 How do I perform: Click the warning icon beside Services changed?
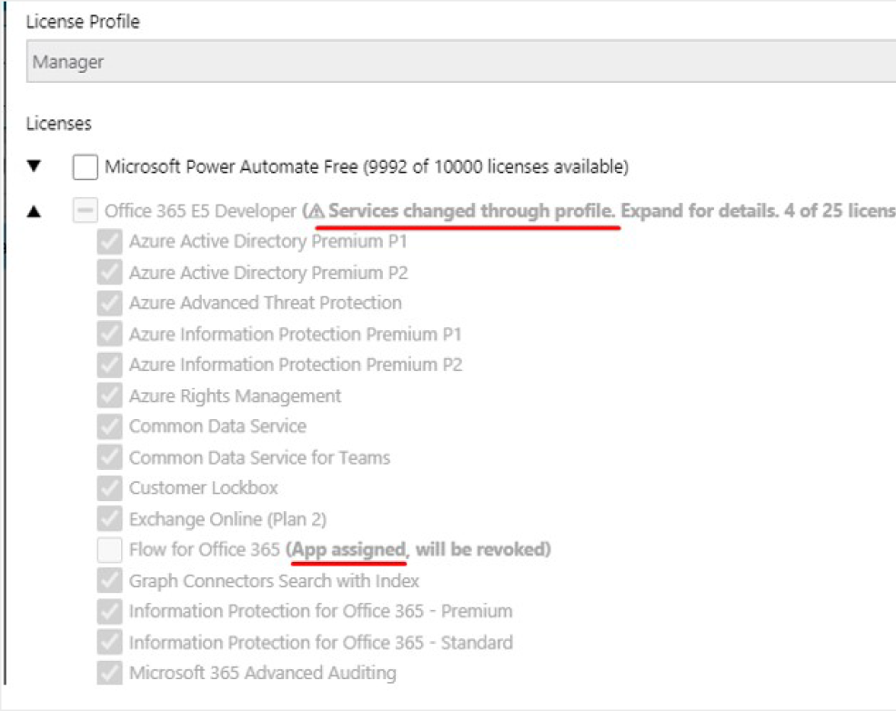316,211
